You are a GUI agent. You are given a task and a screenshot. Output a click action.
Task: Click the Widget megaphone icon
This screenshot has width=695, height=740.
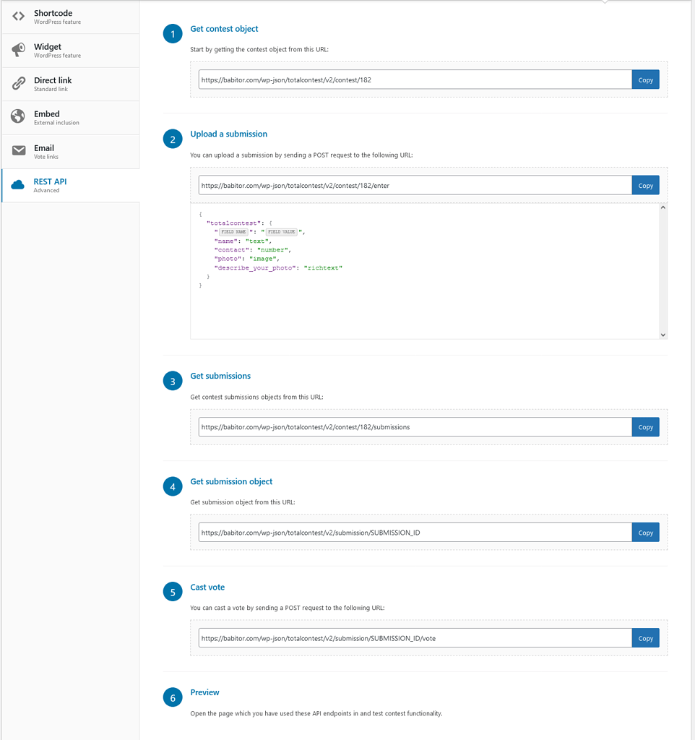(18, 49)
